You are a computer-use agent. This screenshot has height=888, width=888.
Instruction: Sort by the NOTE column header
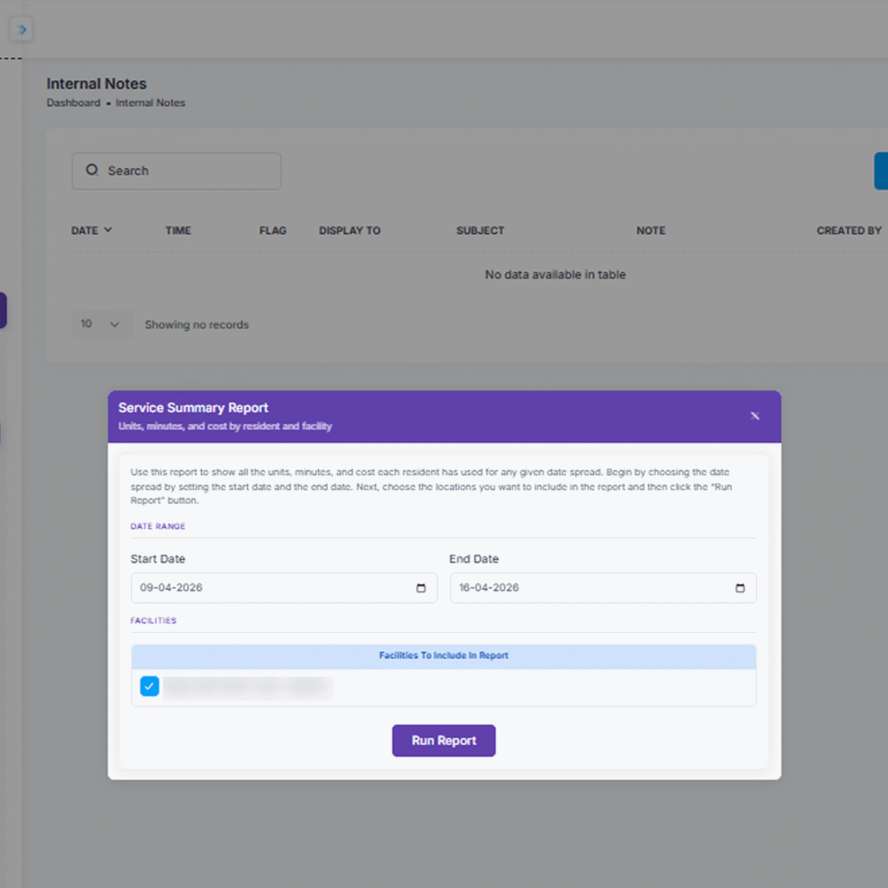650,231
